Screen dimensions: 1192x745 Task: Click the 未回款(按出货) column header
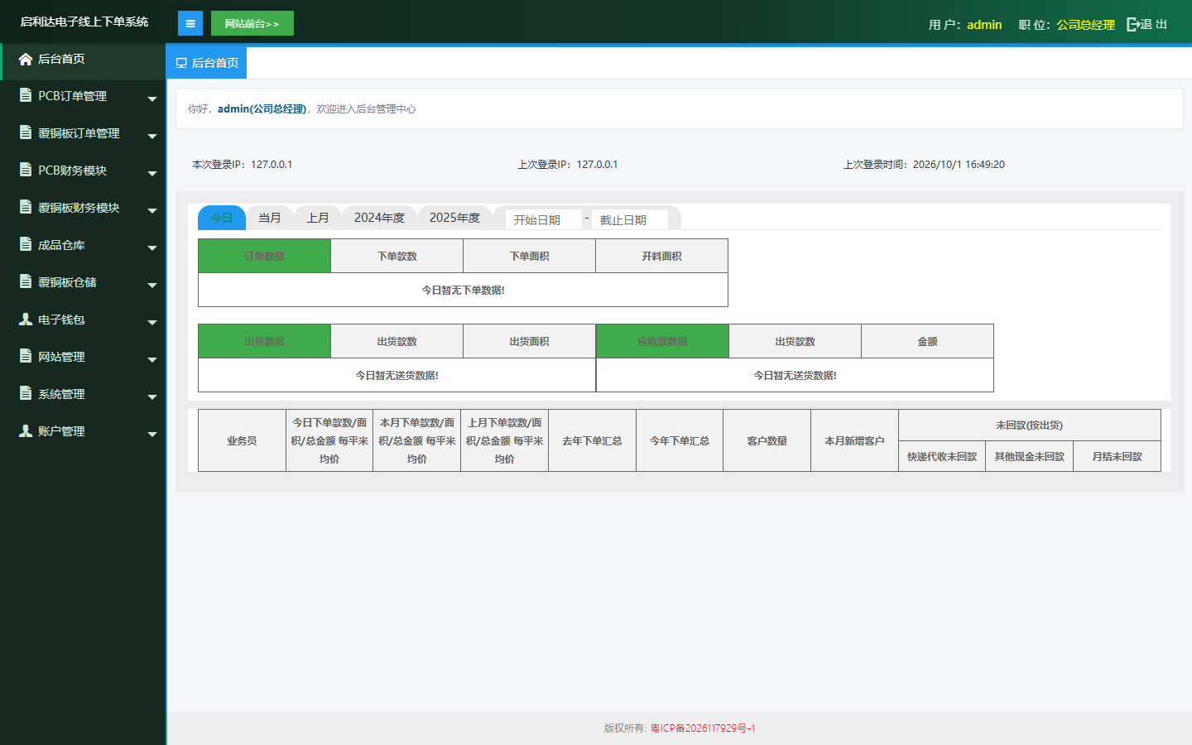point(1030,425)
